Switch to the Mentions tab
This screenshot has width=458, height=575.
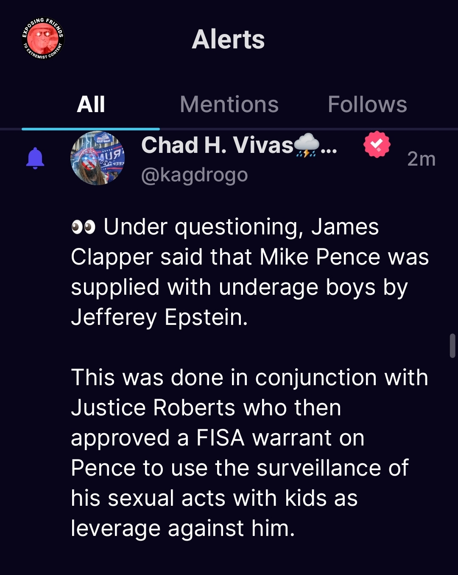229,104
